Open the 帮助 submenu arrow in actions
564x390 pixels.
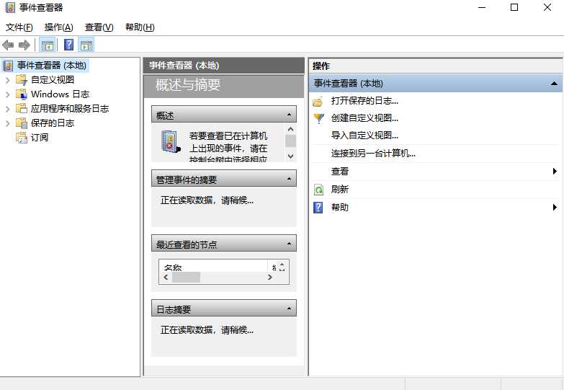click(x=555, y=207)
